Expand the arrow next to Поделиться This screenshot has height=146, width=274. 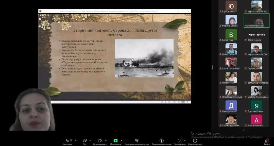(x=121, y=140)
